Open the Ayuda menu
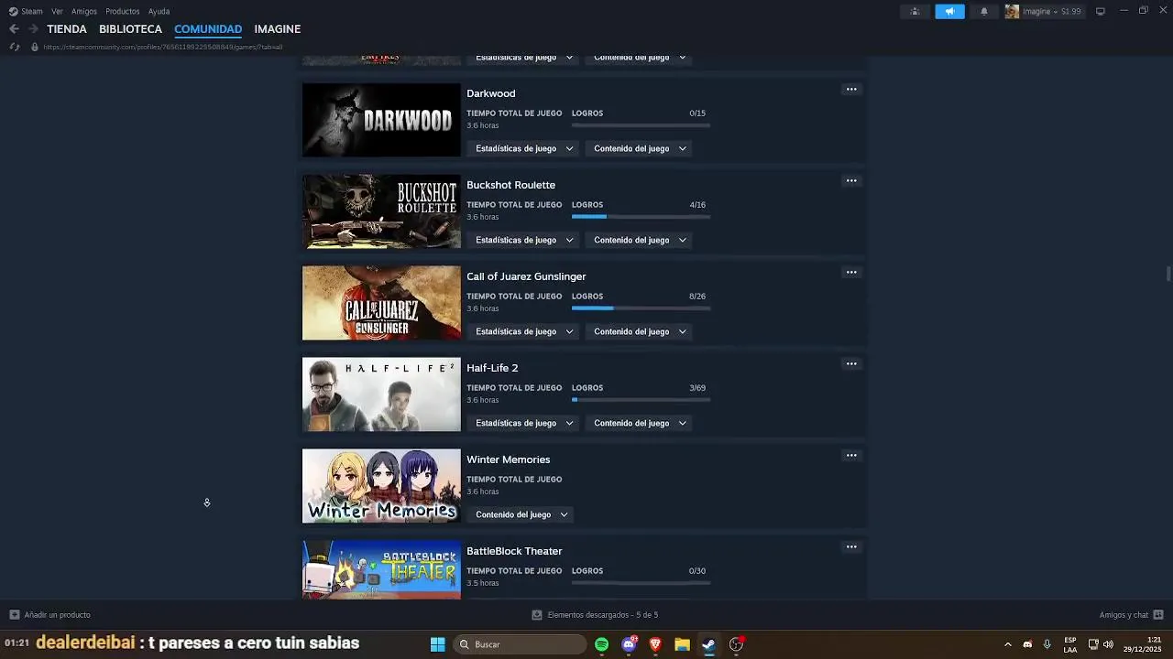The height and width of the screenshot is (659, 1173). 159,11
